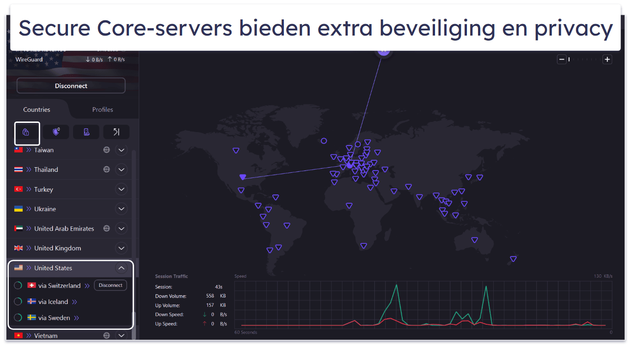
Task: Click the Iceland flag icon
Action: [32, 302]
